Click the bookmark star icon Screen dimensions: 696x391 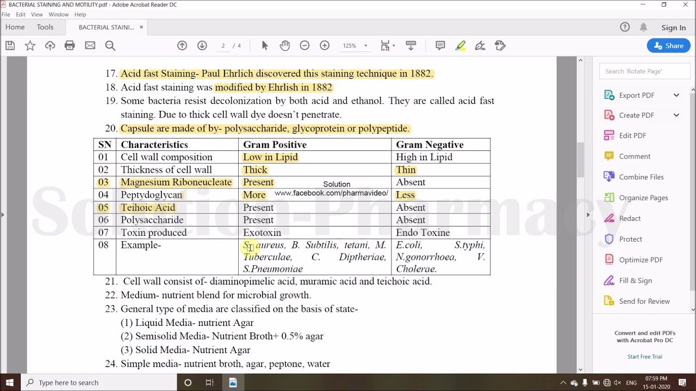[x=30, y=46]
